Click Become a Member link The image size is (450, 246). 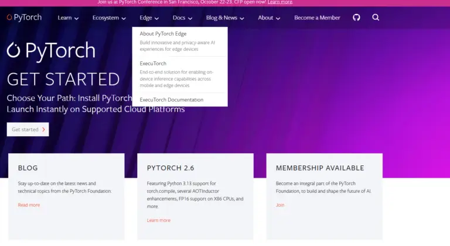click(x=317, y=18)
